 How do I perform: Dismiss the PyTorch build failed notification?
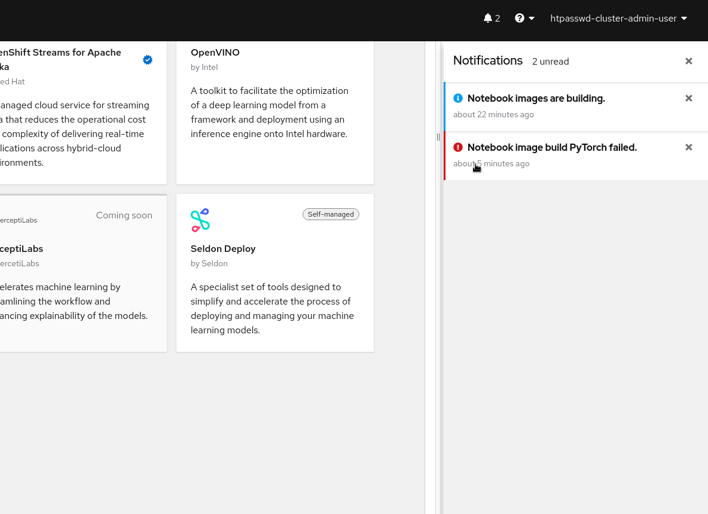point(688,147)
